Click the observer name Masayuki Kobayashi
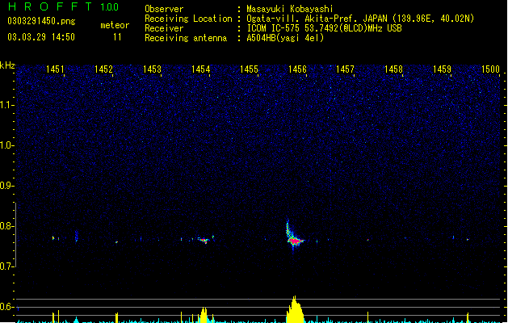This screenshot has width=508, height=323. pyautogui.click(x=290, y=9)
